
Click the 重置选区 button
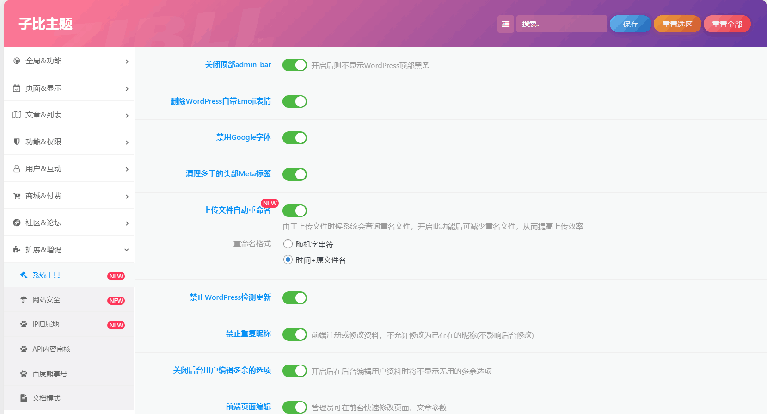(x=677, y=24)
